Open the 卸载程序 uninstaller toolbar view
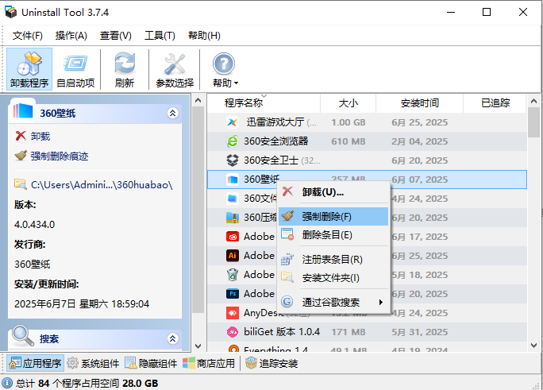This screenshot has width=543, height=390. [29, 69]
